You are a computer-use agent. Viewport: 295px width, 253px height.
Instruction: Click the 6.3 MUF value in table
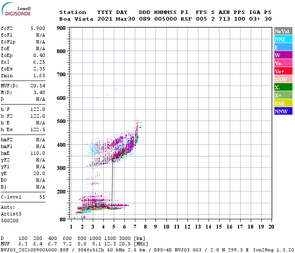pyautogui.click(x=23, y=244)
